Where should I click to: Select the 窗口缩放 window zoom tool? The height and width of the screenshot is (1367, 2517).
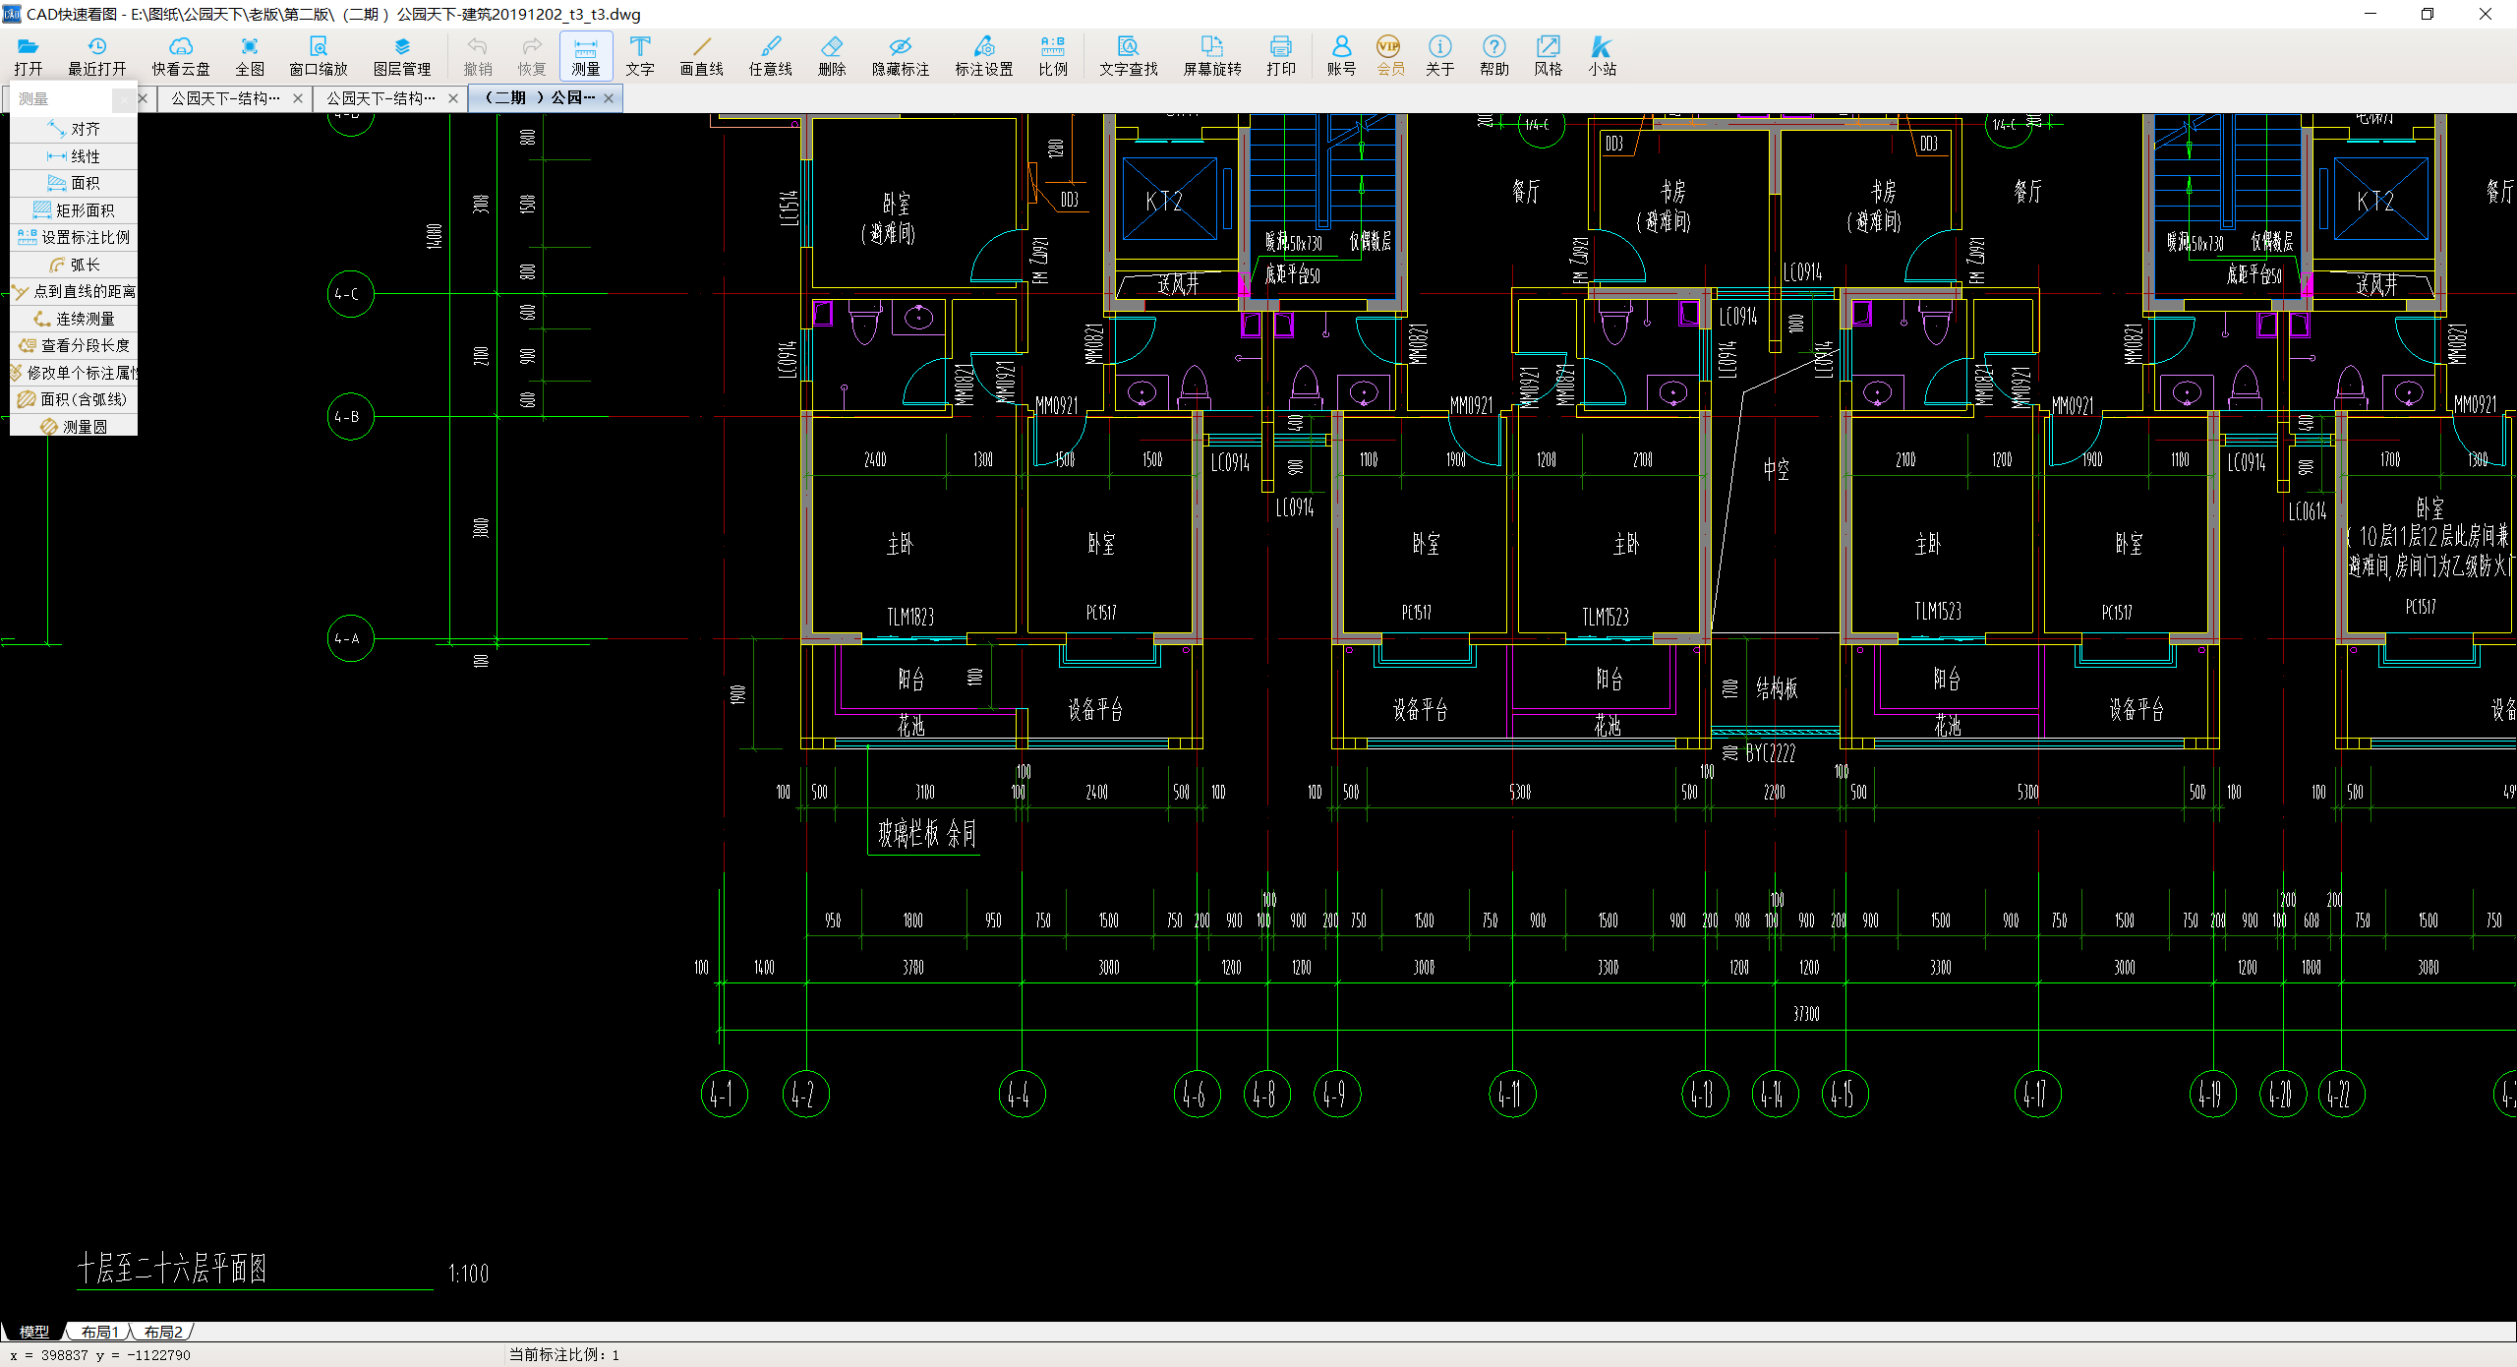coord(319,56)
